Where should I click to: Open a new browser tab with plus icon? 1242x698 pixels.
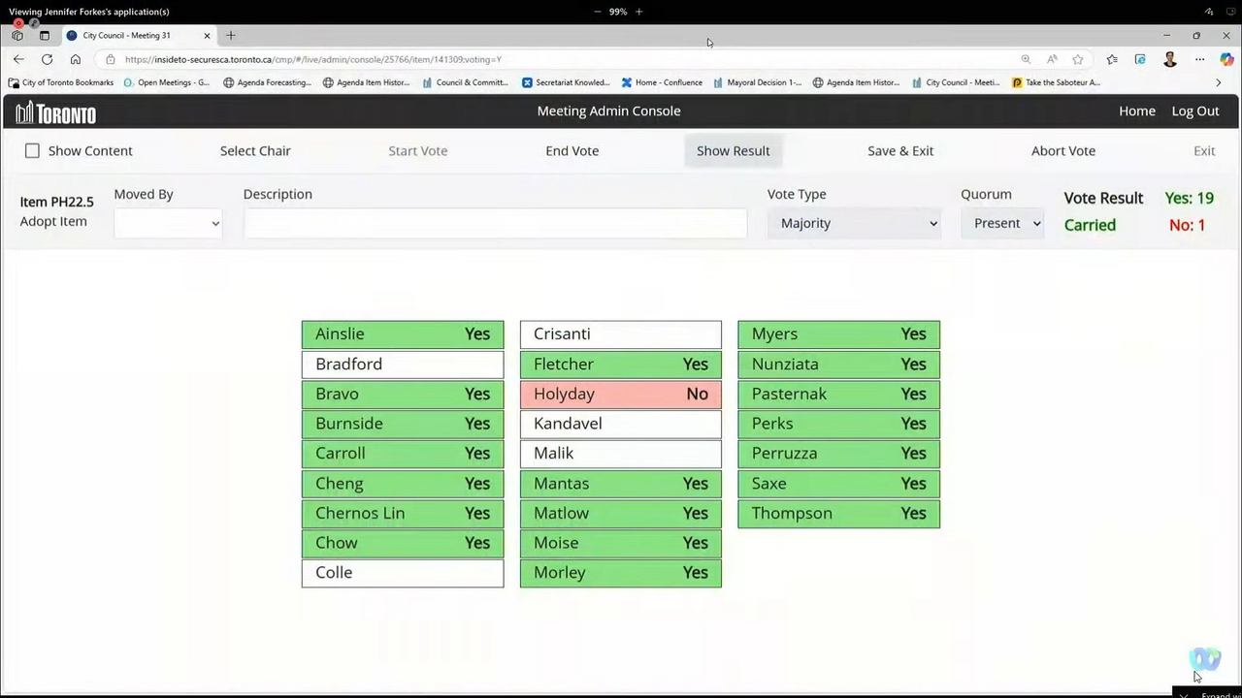231,36
